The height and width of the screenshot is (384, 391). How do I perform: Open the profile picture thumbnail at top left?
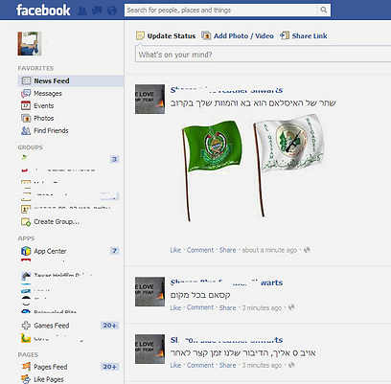(x=30, y=43)
